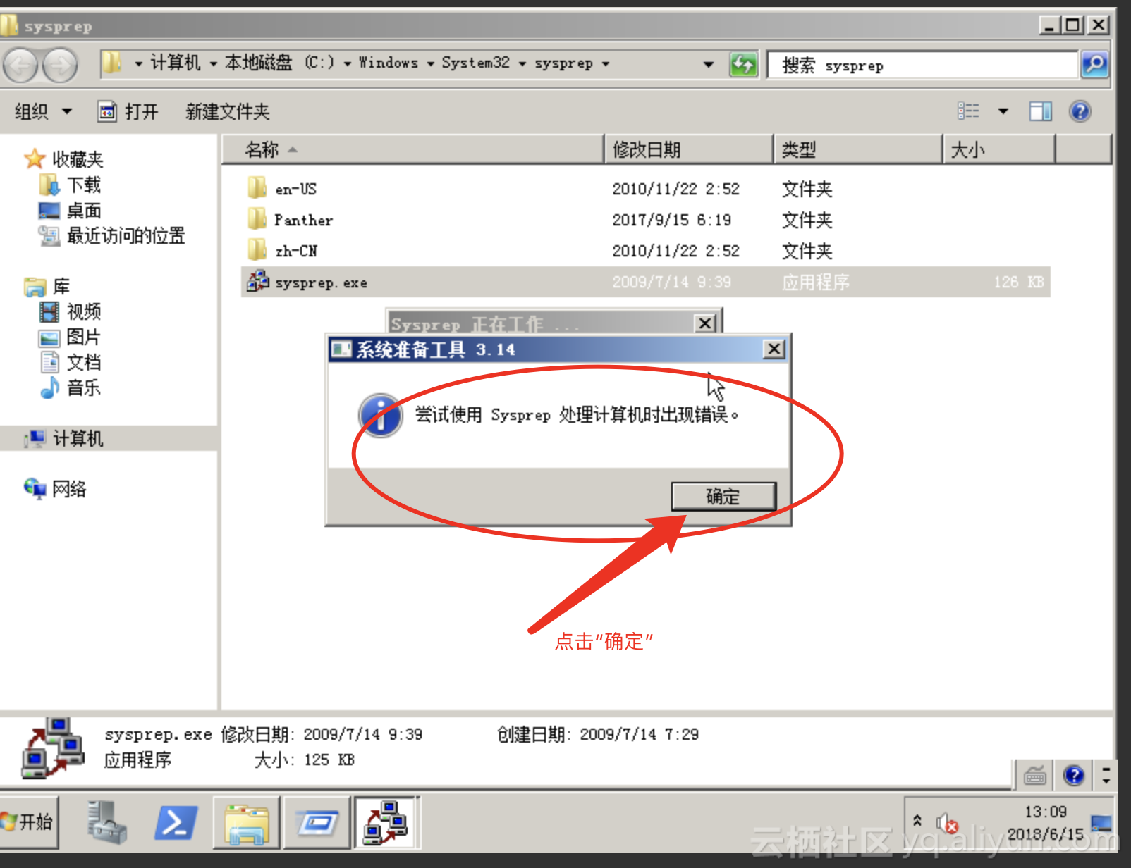Open 桌面 in the navigation pane
The image size is (1131, 868).
84,210
